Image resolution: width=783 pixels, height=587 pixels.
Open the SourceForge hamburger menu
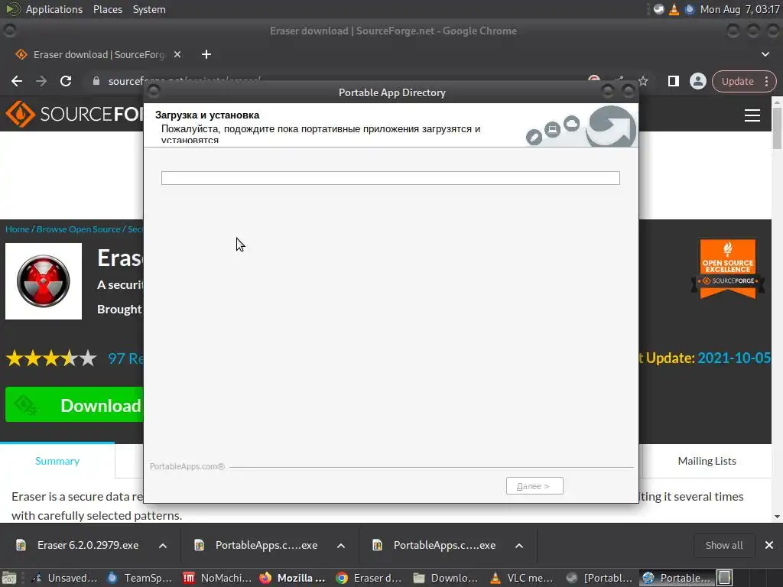tap(752, 115)
